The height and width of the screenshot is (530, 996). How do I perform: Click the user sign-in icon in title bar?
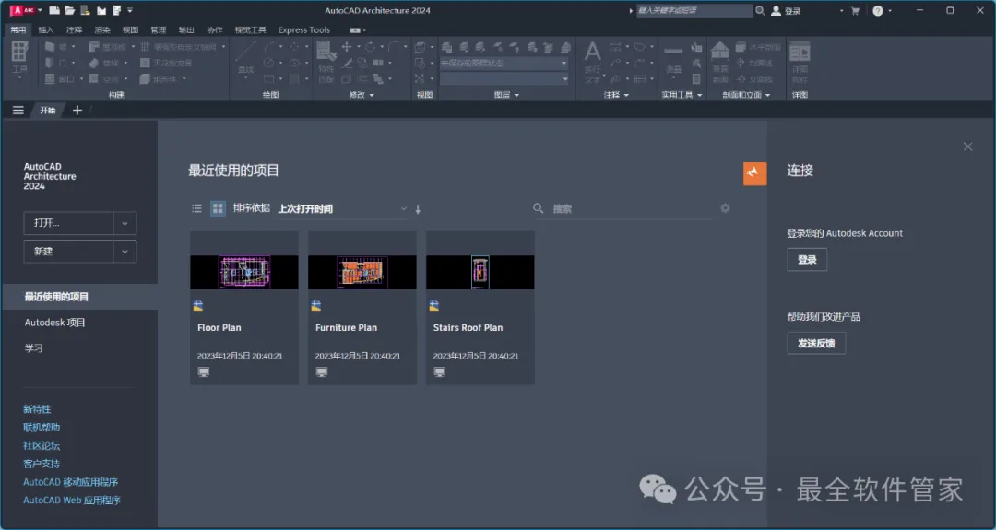(x=776, y=10)
